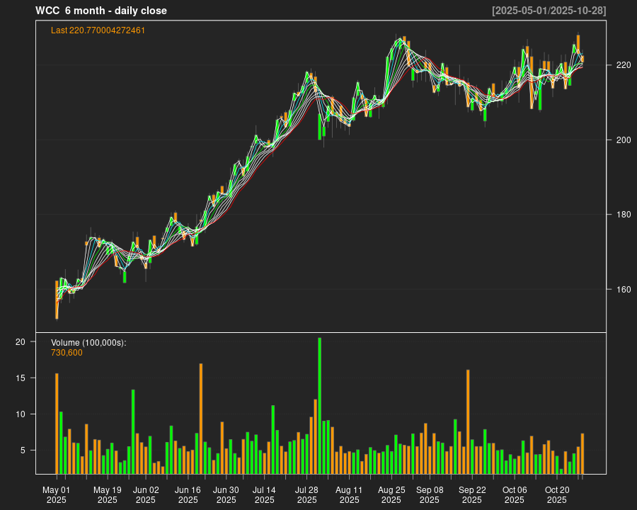Select the 'May 01 2025' date label
This screenshot has height=510, width=637.
click(57, 494)
